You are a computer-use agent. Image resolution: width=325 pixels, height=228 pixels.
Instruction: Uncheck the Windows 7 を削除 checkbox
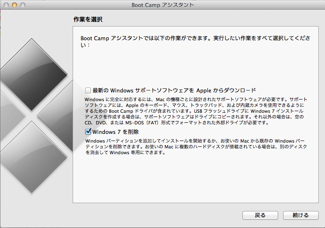coord(88,132)
